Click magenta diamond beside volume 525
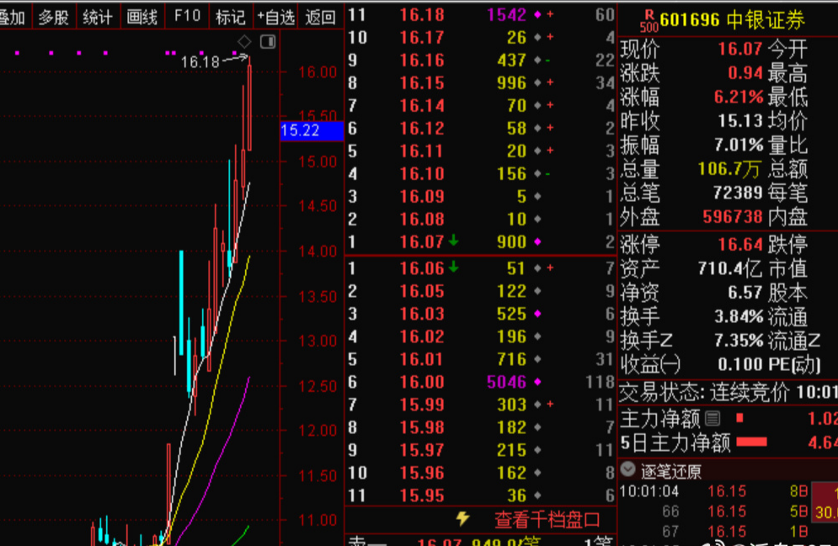Image resolution: width=838 pixels, height=546 pixels. [x=537, y=314]
